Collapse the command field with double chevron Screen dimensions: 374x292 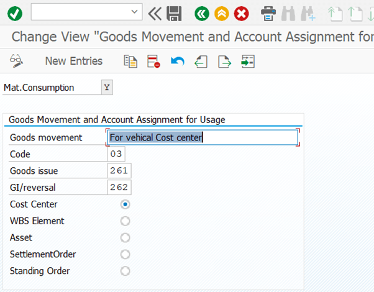point(155,14)
